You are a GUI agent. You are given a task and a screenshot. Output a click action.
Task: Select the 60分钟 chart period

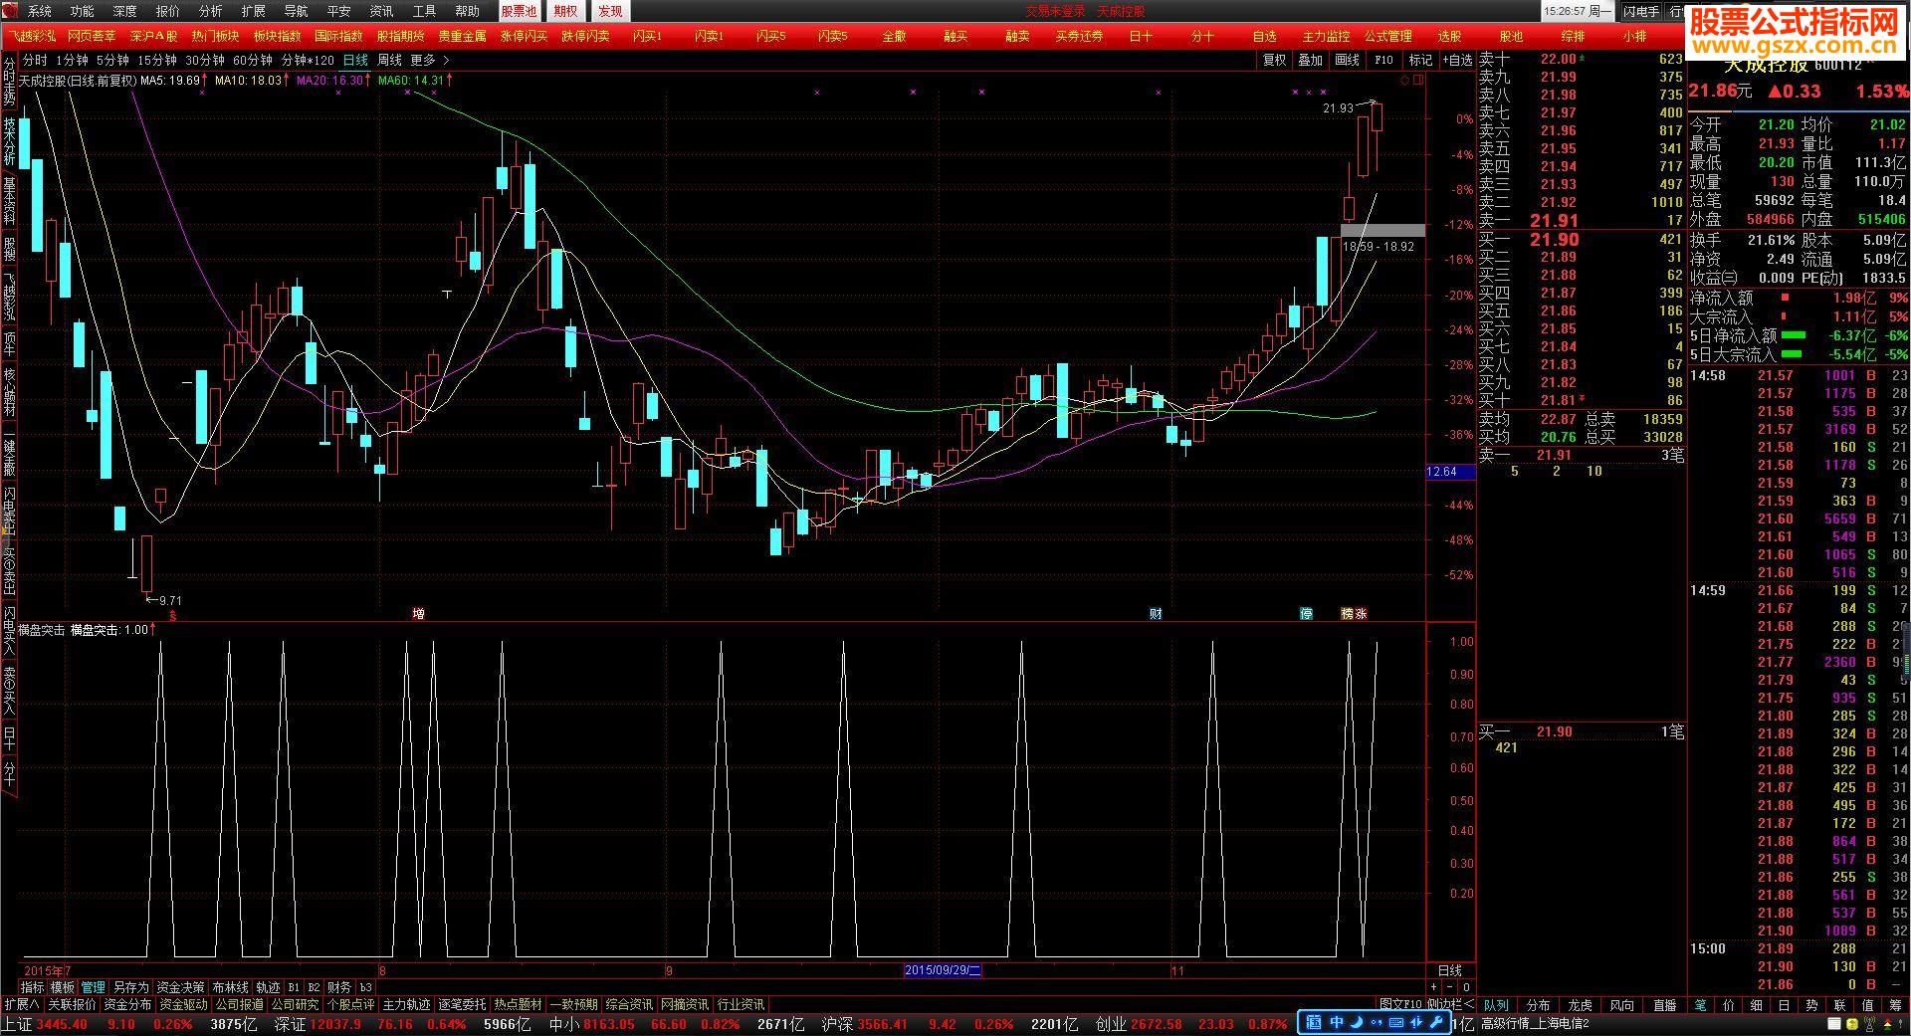click(253, 60)
